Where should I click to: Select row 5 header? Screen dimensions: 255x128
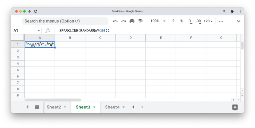point(18,70)
